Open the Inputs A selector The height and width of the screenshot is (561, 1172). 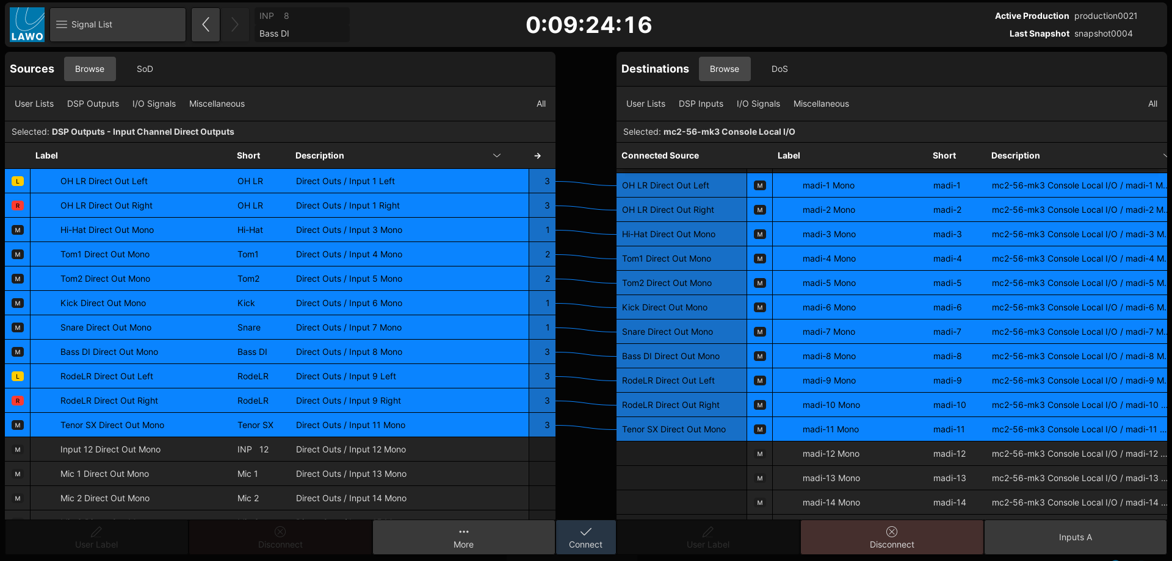(1075, 537)
